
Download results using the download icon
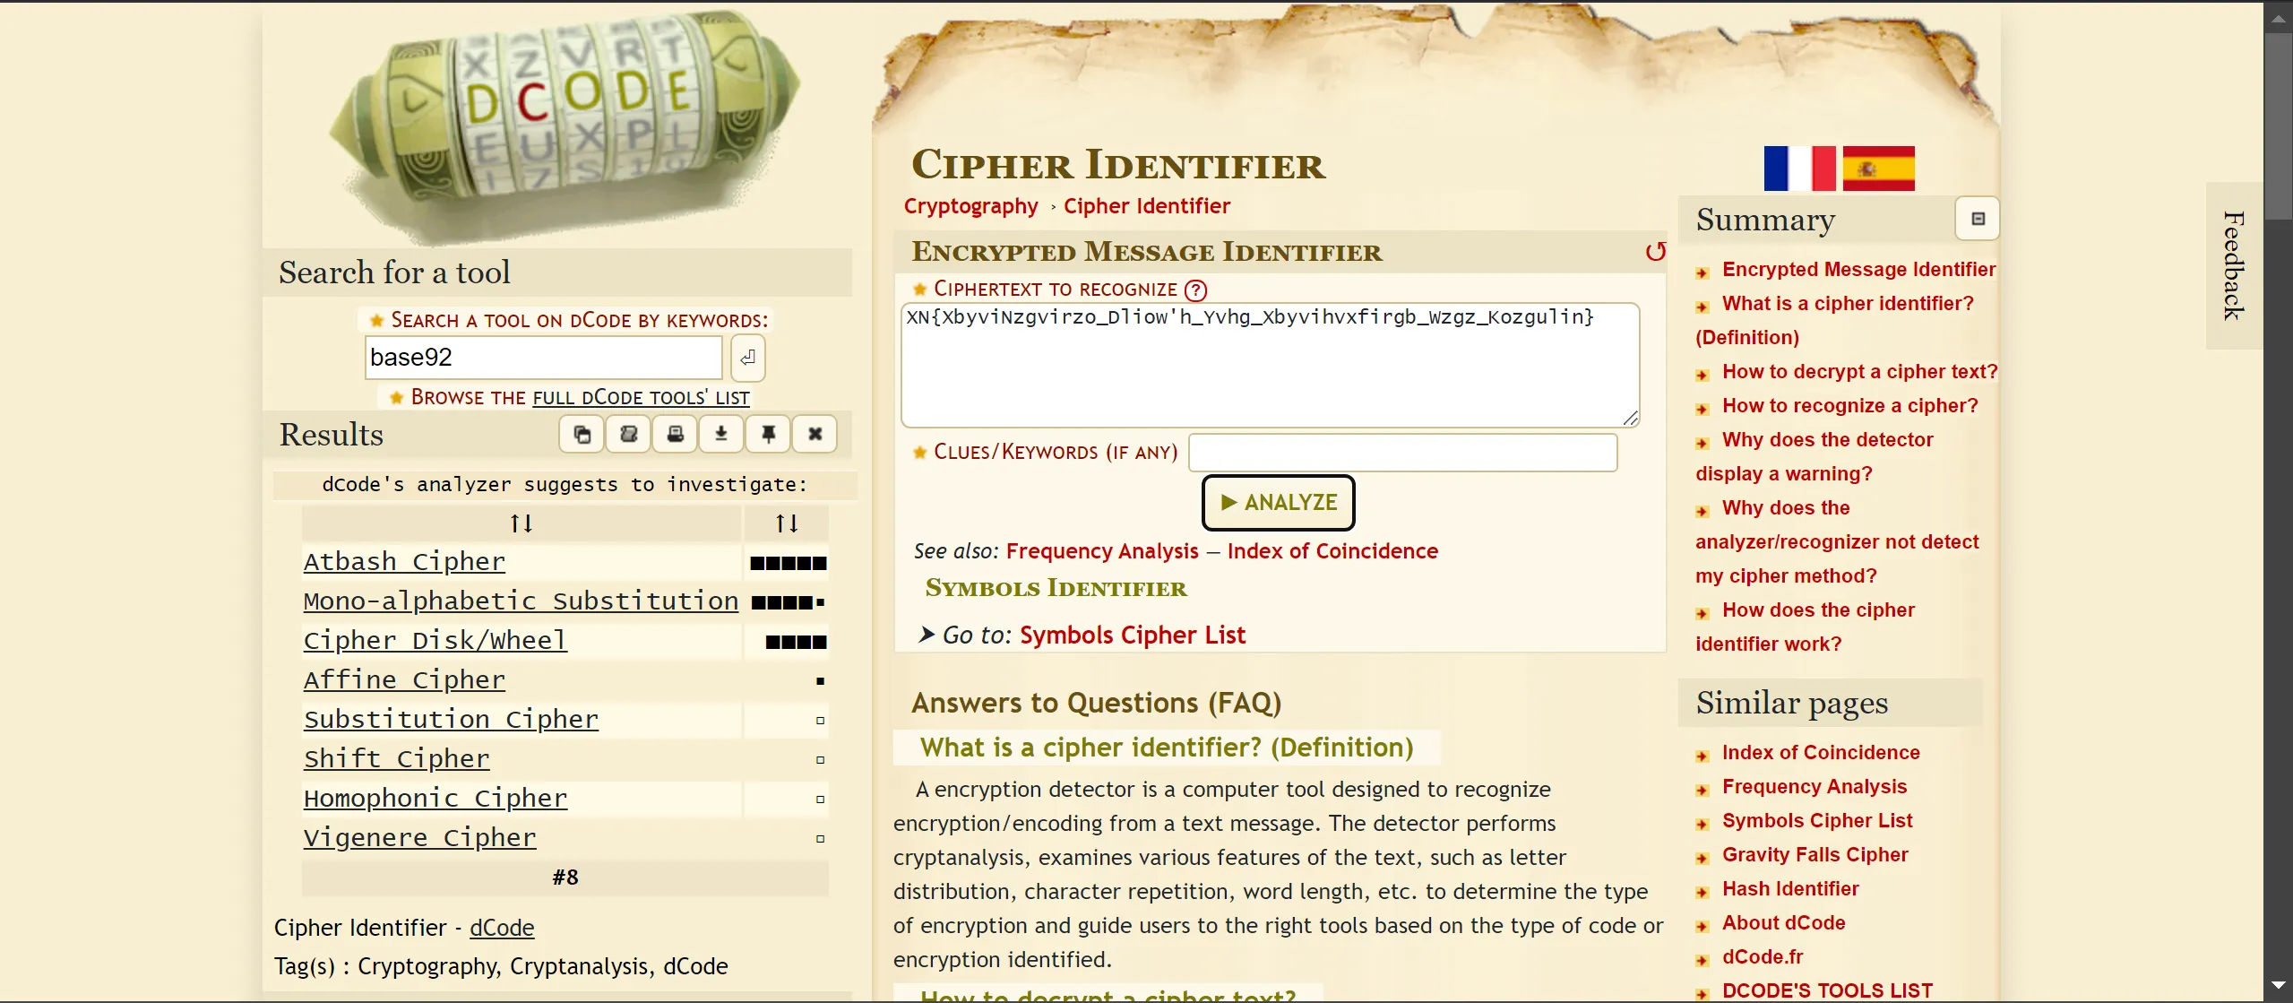(x=721, y=435)
